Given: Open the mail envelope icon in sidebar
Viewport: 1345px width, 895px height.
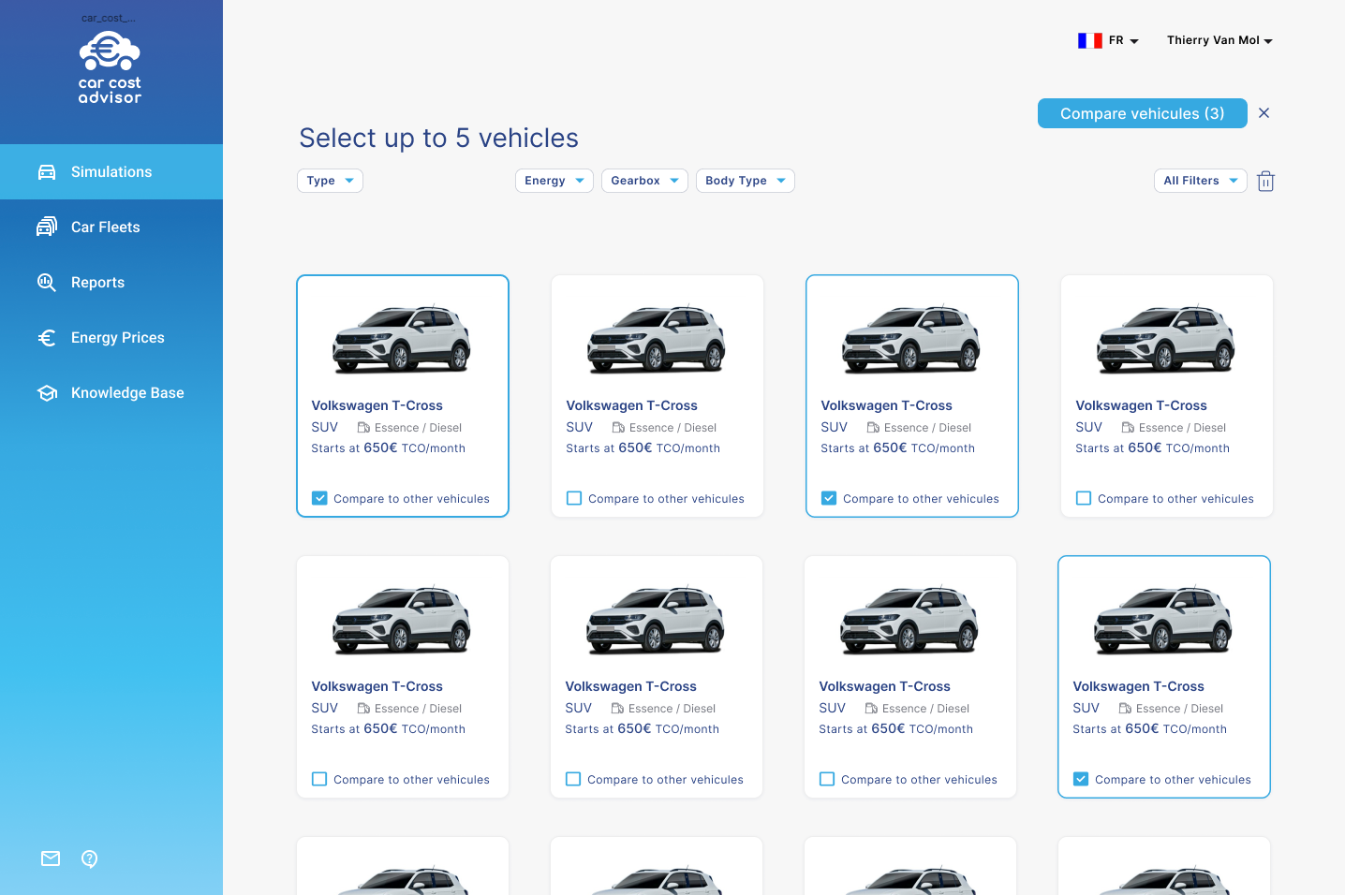Looking at the screenshot, I should 51,858.
